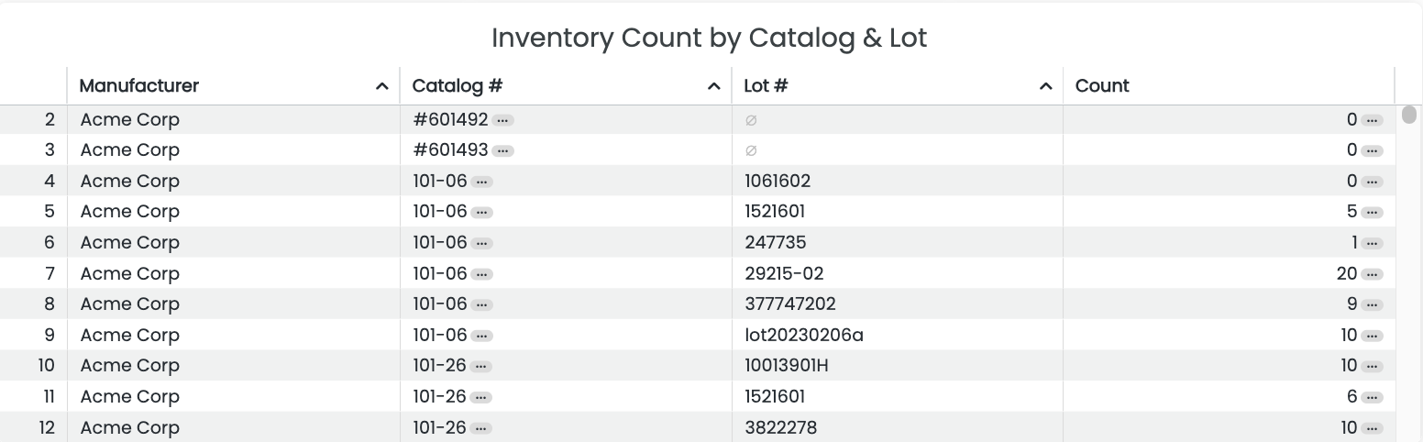Click ellipsis badge beside count 9

[1372, 304]
